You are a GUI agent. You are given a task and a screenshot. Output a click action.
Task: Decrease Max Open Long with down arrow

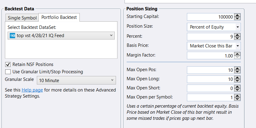237,81
